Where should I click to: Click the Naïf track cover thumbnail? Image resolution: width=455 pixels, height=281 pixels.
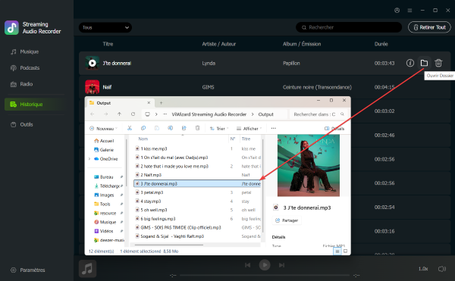pyautogui.click(x=93, y=87)
